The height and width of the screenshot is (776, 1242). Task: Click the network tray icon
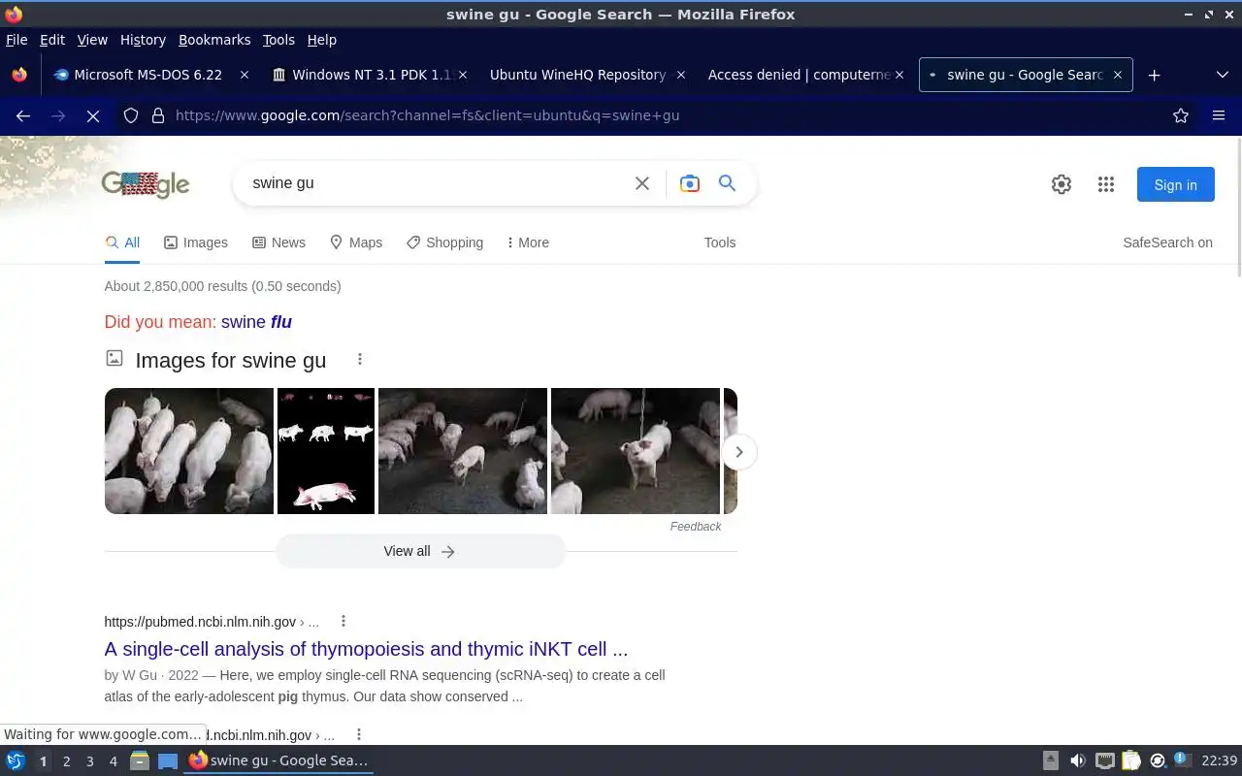(x=1105, y=760)
